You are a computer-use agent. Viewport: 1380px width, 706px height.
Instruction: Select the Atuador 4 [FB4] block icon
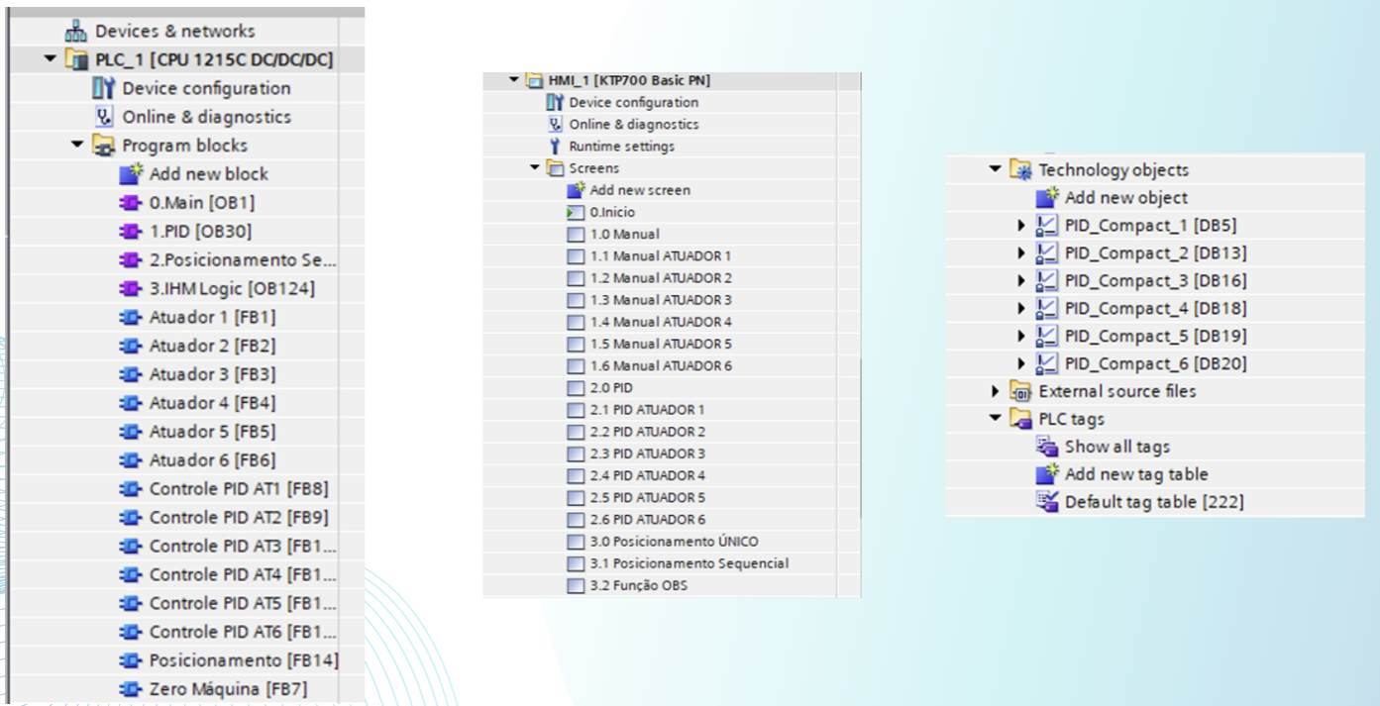click(131, 403)
